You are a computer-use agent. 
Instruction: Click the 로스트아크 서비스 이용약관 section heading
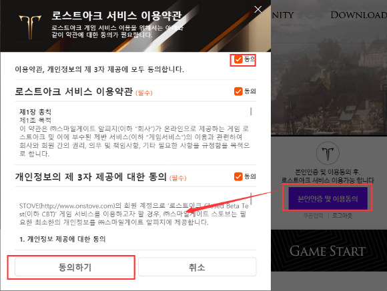(74, 91)
